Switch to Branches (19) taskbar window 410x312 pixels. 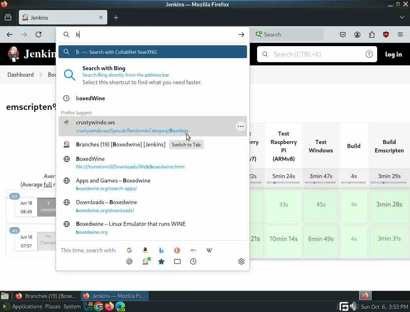47,296
